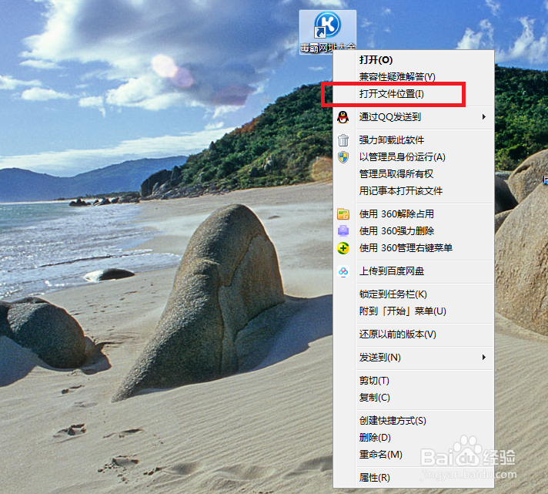548x494 pixels.
Task: Choose 重命名(M) from context menu
Action: (413, 455)
